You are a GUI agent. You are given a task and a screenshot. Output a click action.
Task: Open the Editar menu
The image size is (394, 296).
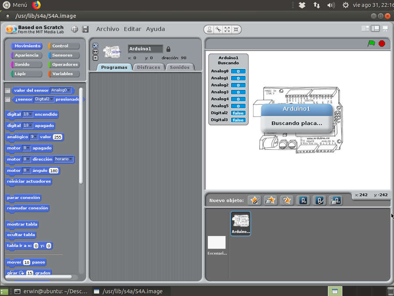pos(132,29)
